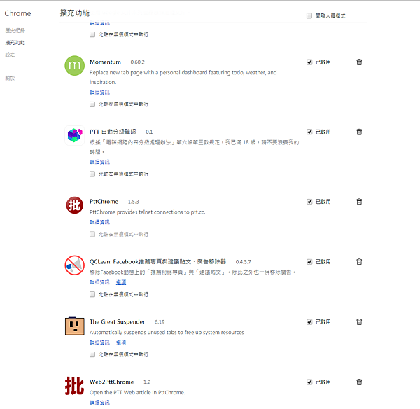Delete QCLean with its trash icon
The height and width of the screenshot is (409, 420).
click(359, 262)
